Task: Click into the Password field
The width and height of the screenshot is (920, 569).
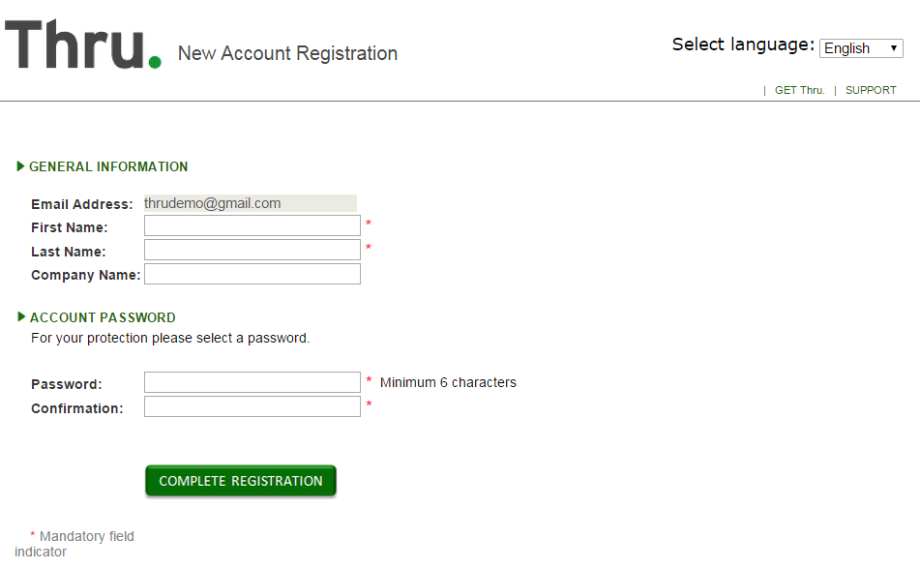Action: (x=252, y=382)
